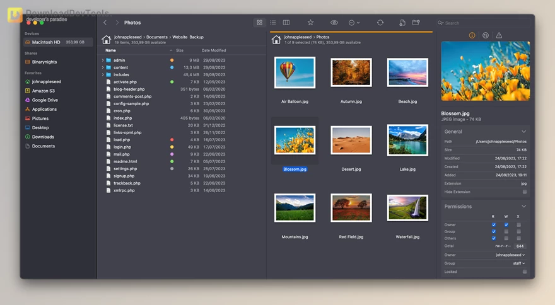Open the warning triangle inspector tab
Image resolution: width=555 pixels, height=305 pixels.
coord(499,36)
